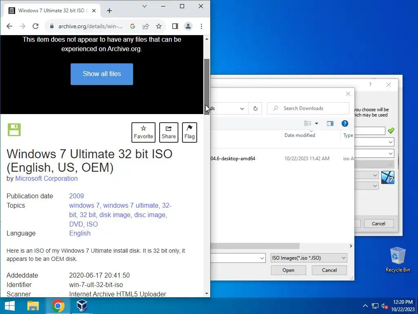Screen dimensions: 418x314
Task: Click the Chrome taskbar icon
Action: [x=58, y=306]
